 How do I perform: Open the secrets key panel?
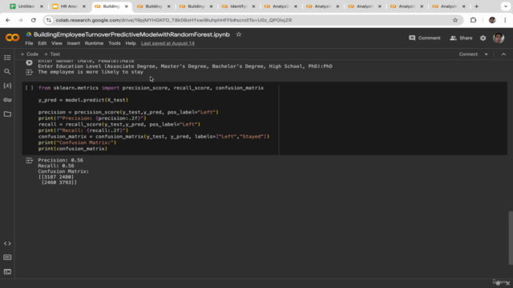click(x=7, y=100)
